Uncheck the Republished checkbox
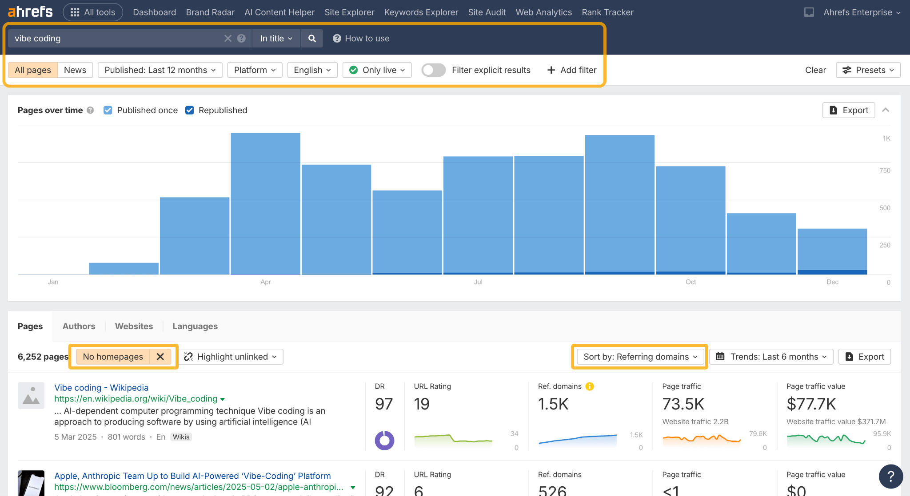 point(190,110)
